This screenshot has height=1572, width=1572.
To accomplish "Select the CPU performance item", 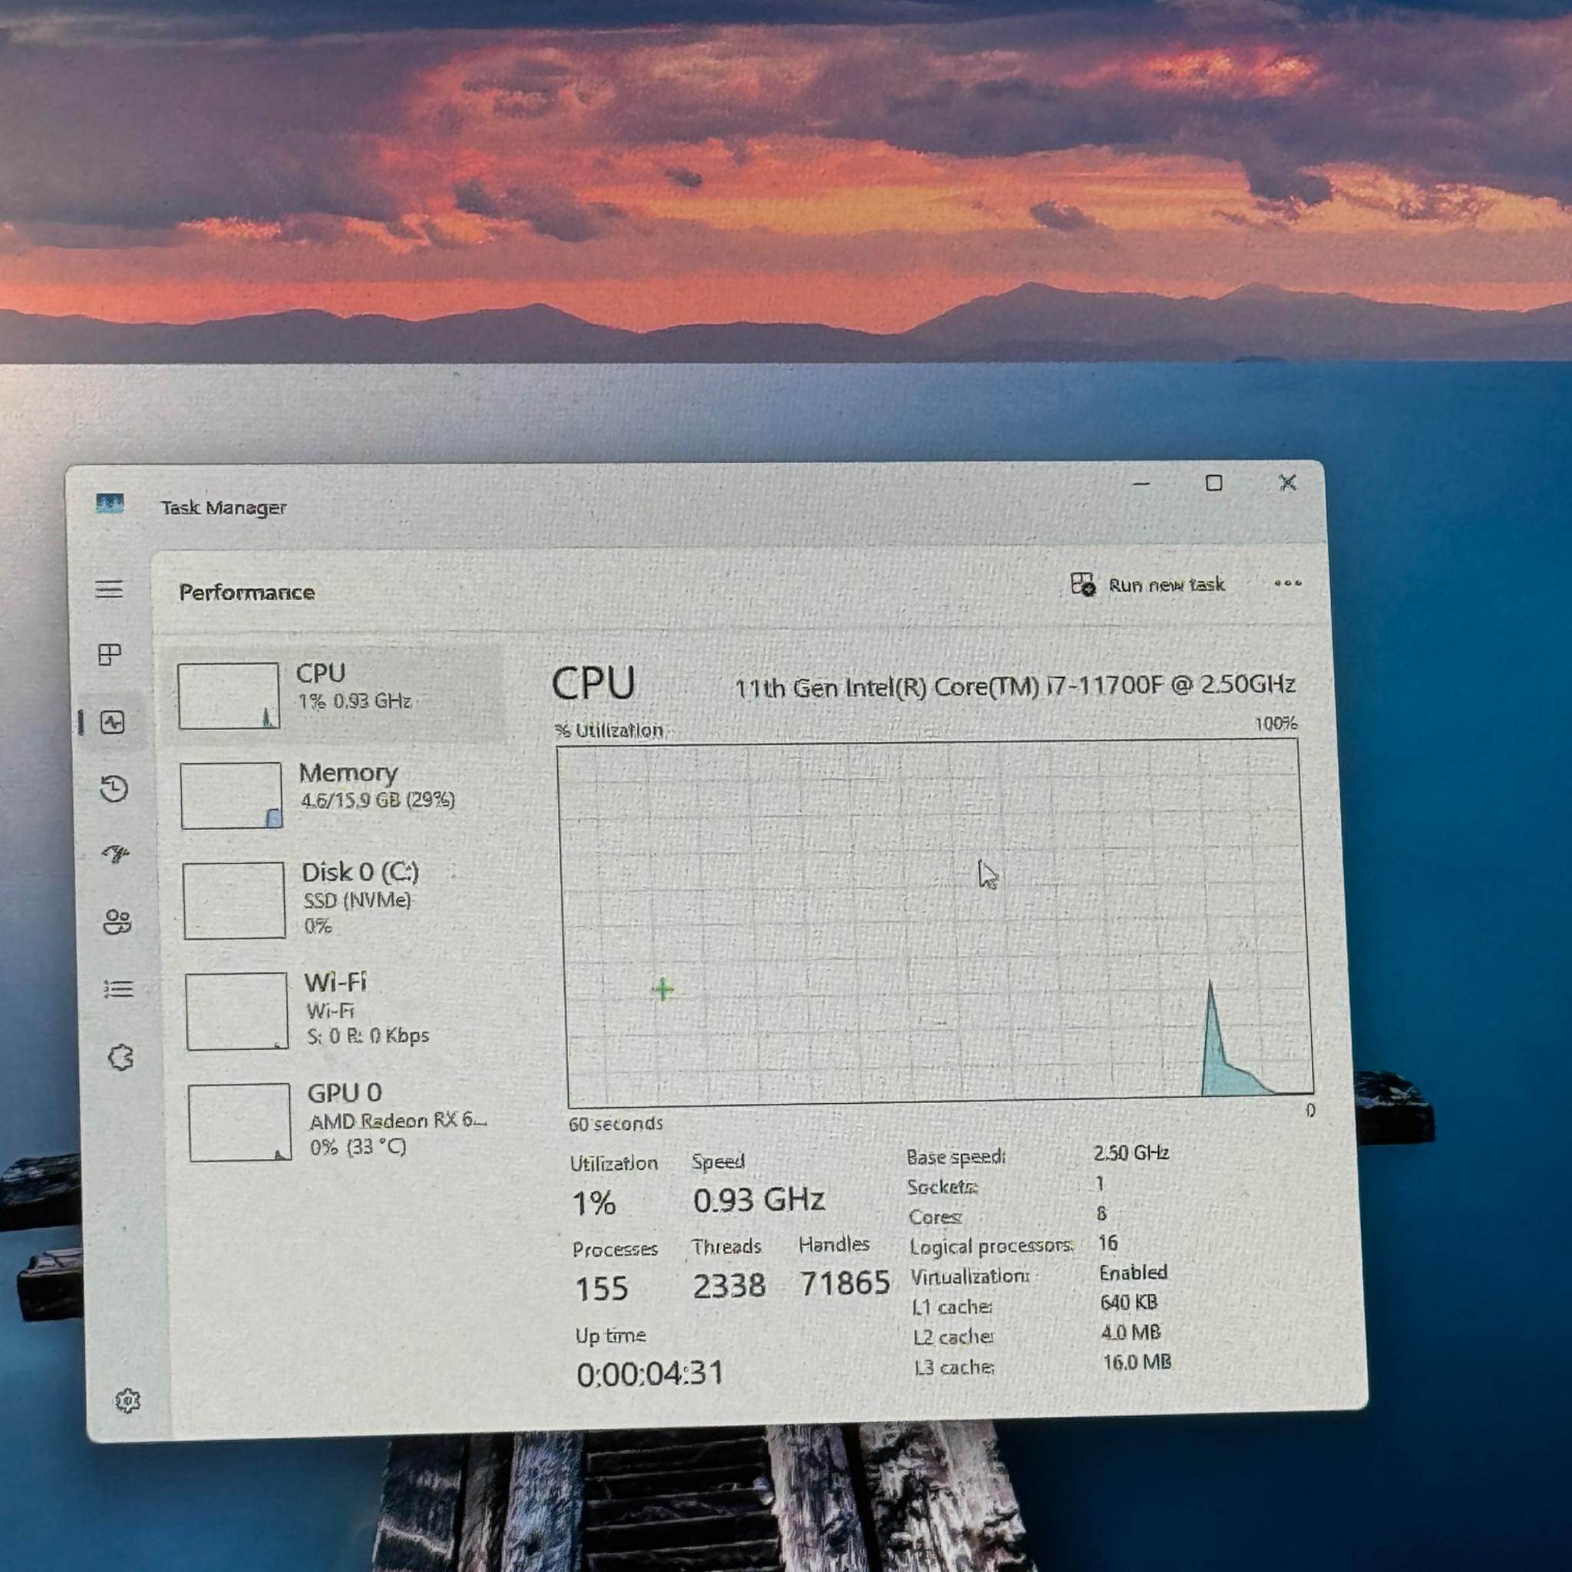I will point(335,694).
